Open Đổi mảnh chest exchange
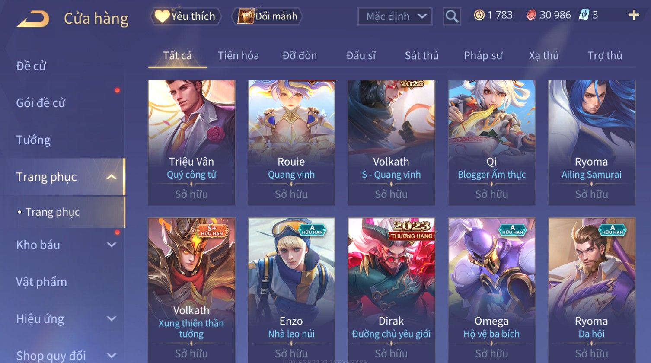The height and width of the screenshot is (363, 651). click(x=267, y=16)
